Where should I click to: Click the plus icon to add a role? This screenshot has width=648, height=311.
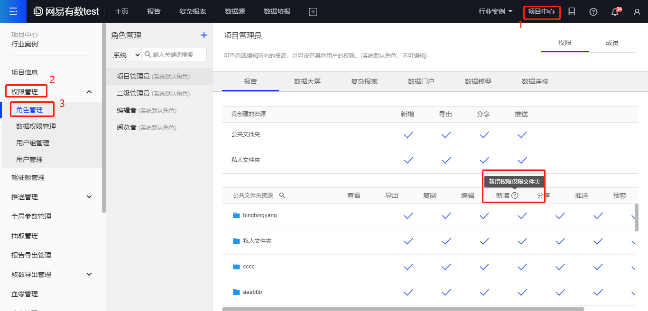point(204,35)
